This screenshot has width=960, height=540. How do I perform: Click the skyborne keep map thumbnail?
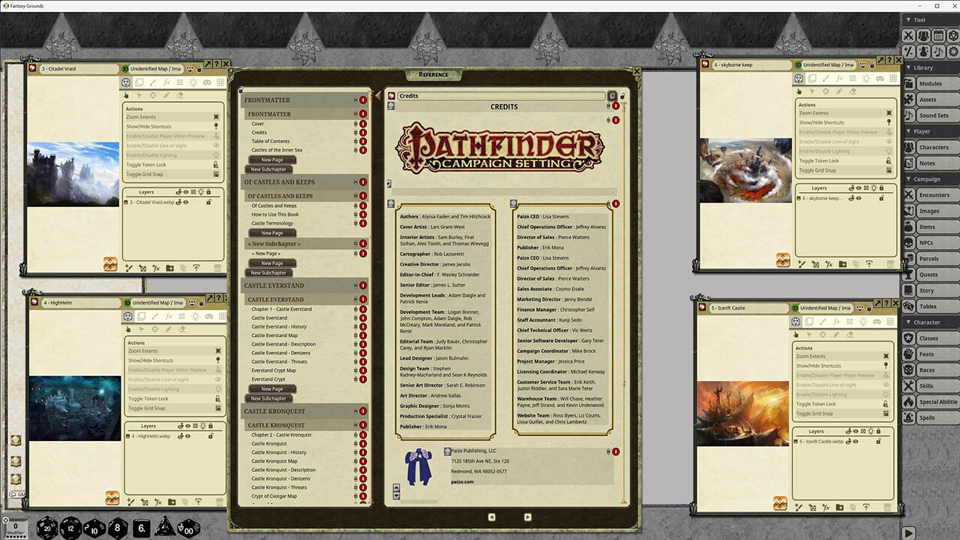coord(745,171)
